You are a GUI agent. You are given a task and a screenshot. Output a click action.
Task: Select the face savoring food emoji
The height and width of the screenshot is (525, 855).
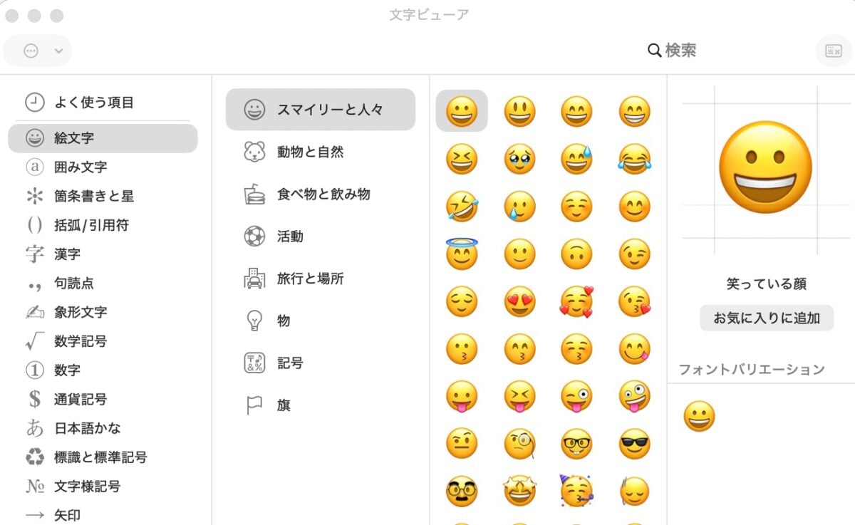(x=634, y=349)
